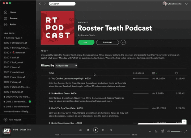This screenshot has height=138, width=191.
Task: Click played-status dot for Stalked by a Deer
Action: (50, 93)
